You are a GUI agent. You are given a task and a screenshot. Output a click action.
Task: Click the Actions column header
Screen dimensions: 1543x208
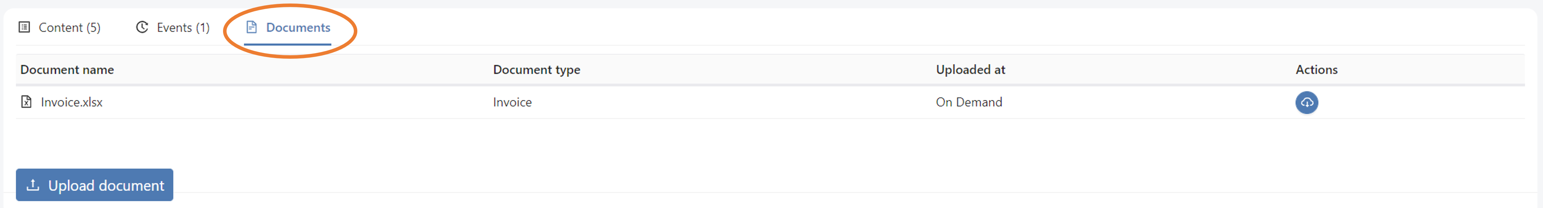(1315, 69)
